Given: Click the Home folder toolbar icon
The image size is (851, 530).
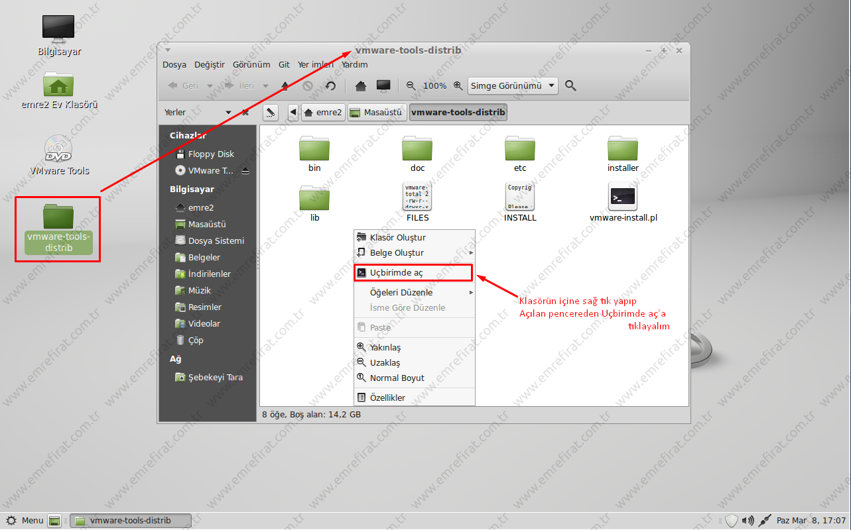Looking at the screenshot, I should point(361,86).
